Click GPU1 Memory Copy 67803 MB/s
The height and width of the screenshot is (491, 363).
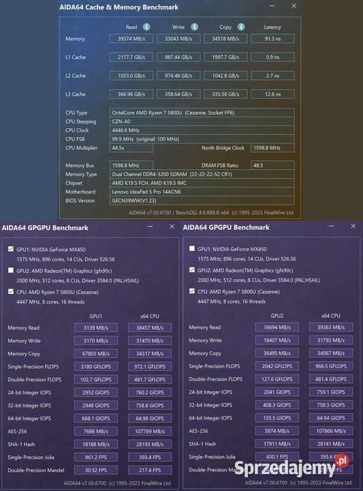point(95,353)
